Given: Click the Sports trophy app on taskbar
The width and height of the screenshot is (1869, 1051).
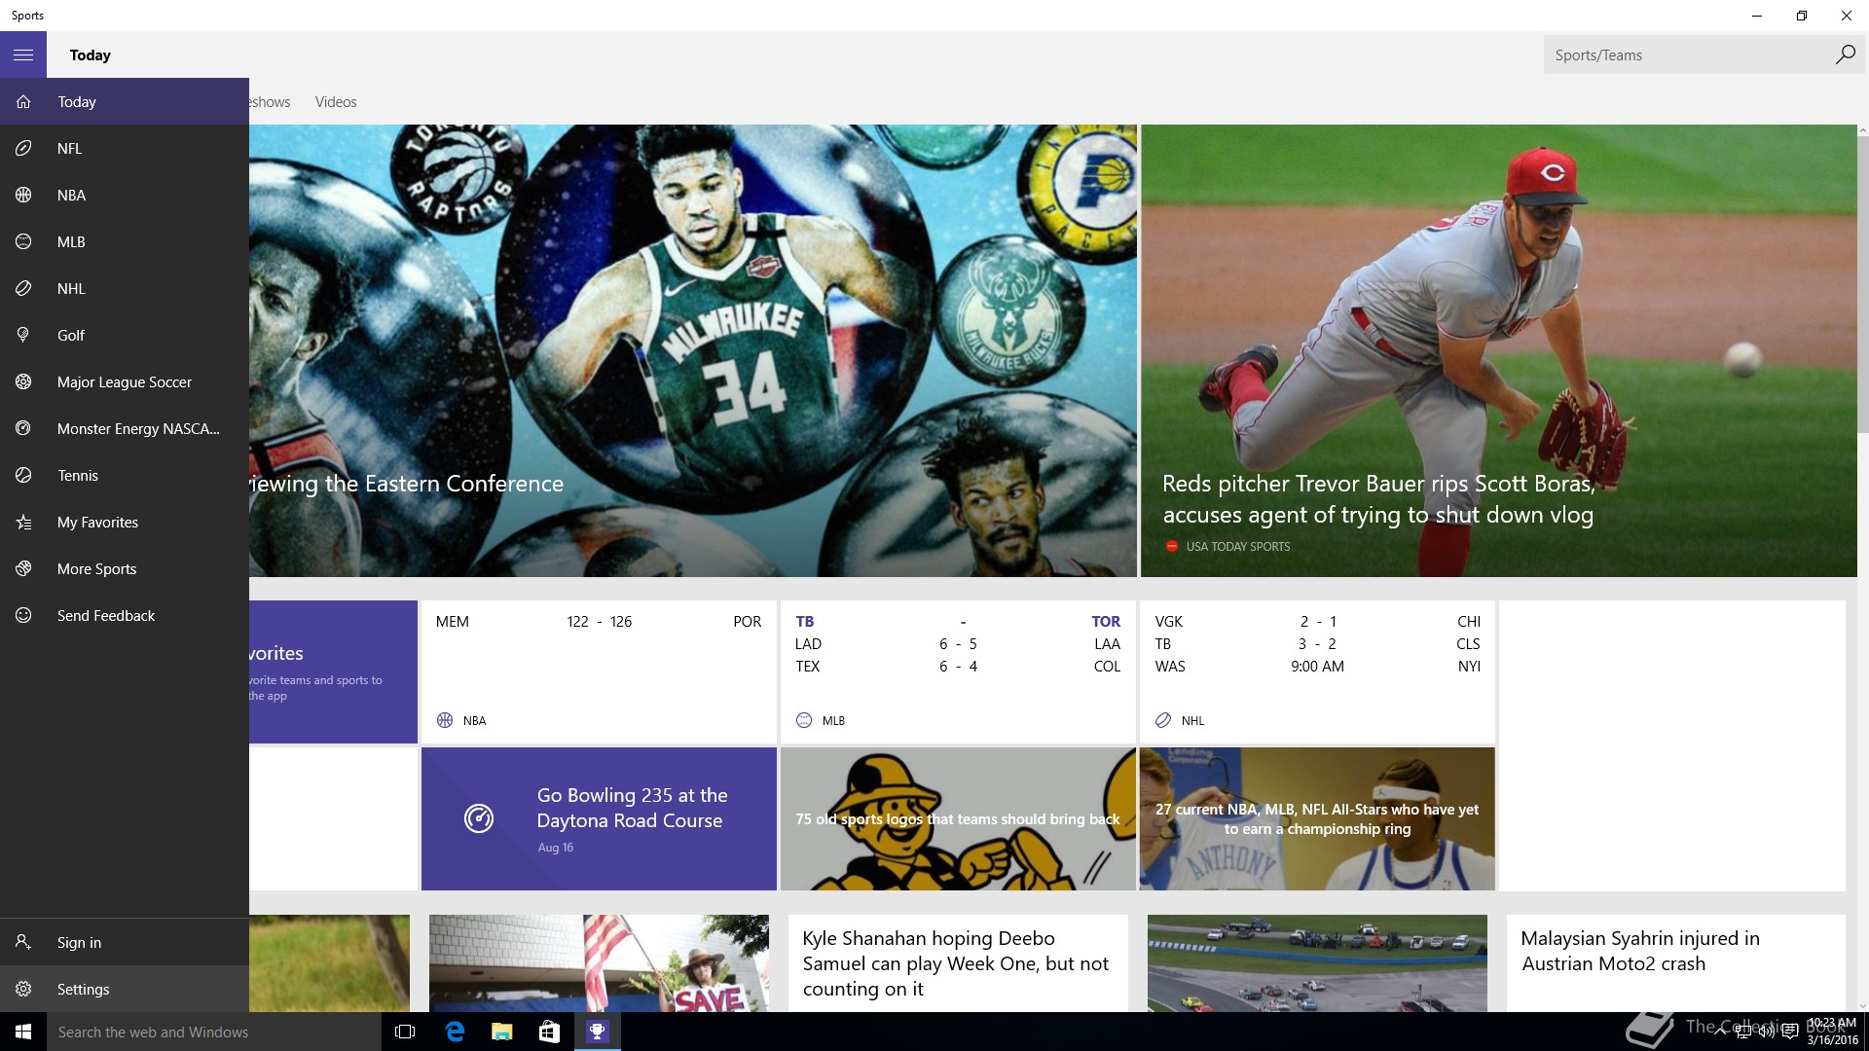Looking at the screenshot, I should tap(597, 1032).
